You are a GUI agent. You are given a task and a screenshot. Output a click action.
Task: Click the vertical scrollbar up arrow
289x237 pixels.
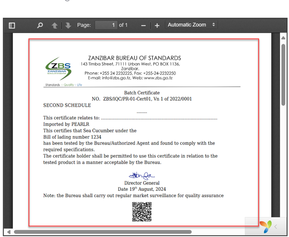tap(283, 38)
